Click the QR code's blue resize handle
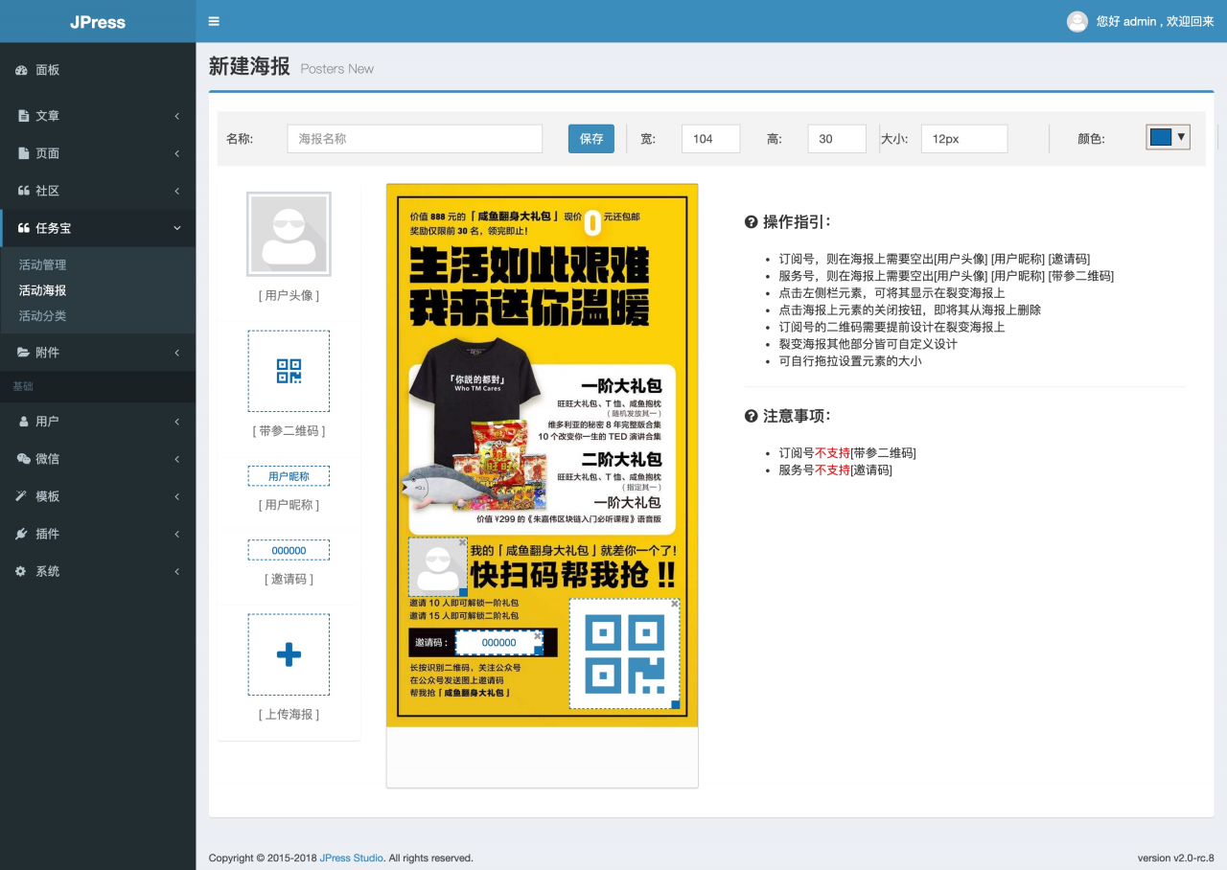 point(676,705)
